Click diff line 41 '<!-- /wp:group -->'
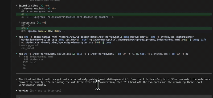The width and height of the screenshot is (213, 98). tap(36, 11)
